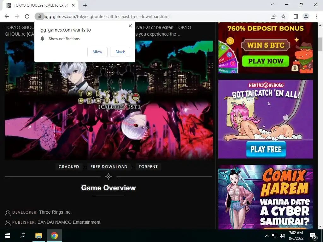The height and width of the screenshot is (242, 323).
Task: Go back to the previous page
Action: click(7, 16)
